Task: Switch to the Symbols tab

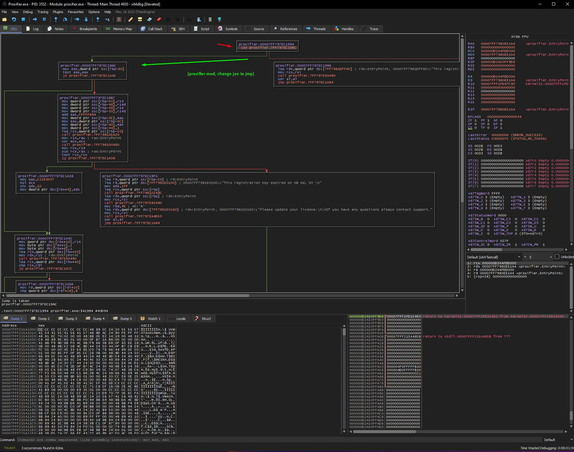Action: [228, 29]
